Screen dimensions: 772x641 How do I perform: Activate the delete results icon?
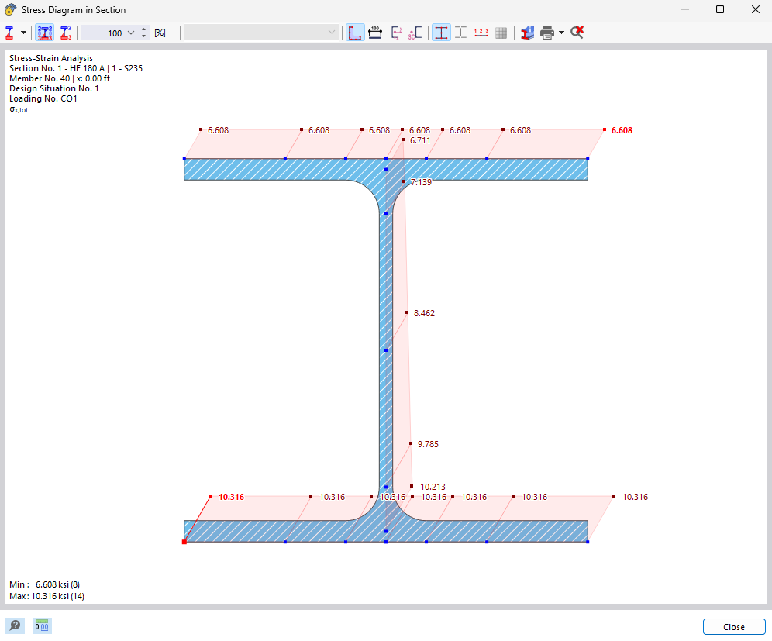pos(577,33)
